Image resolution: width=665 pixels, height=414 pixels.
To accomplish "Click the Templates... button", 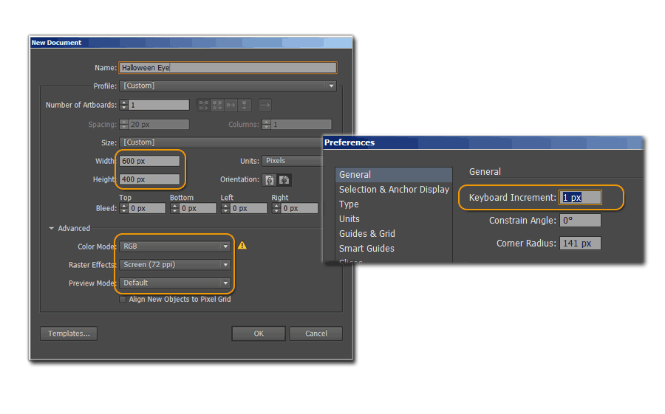I will tap(69, 334).
